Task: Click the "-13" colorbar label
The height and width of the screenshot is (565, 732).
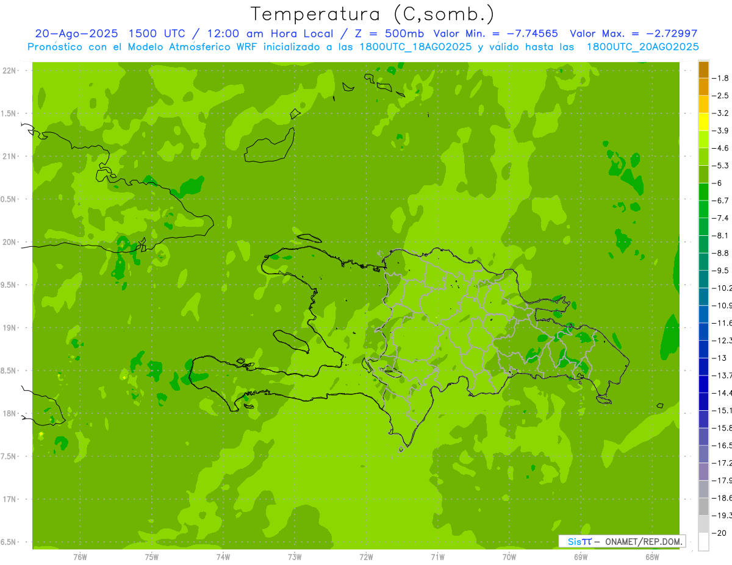Action: pyautogui.click(x=720, y=358)
